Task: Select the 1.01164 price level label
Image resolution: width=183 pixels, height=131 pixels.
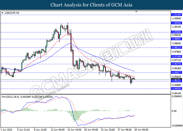Action: pyautogui.click(x=176, y=15)
